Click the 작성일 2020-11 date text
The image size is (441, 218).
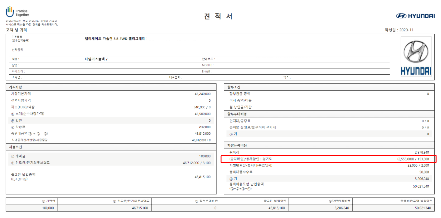point(399,30)
